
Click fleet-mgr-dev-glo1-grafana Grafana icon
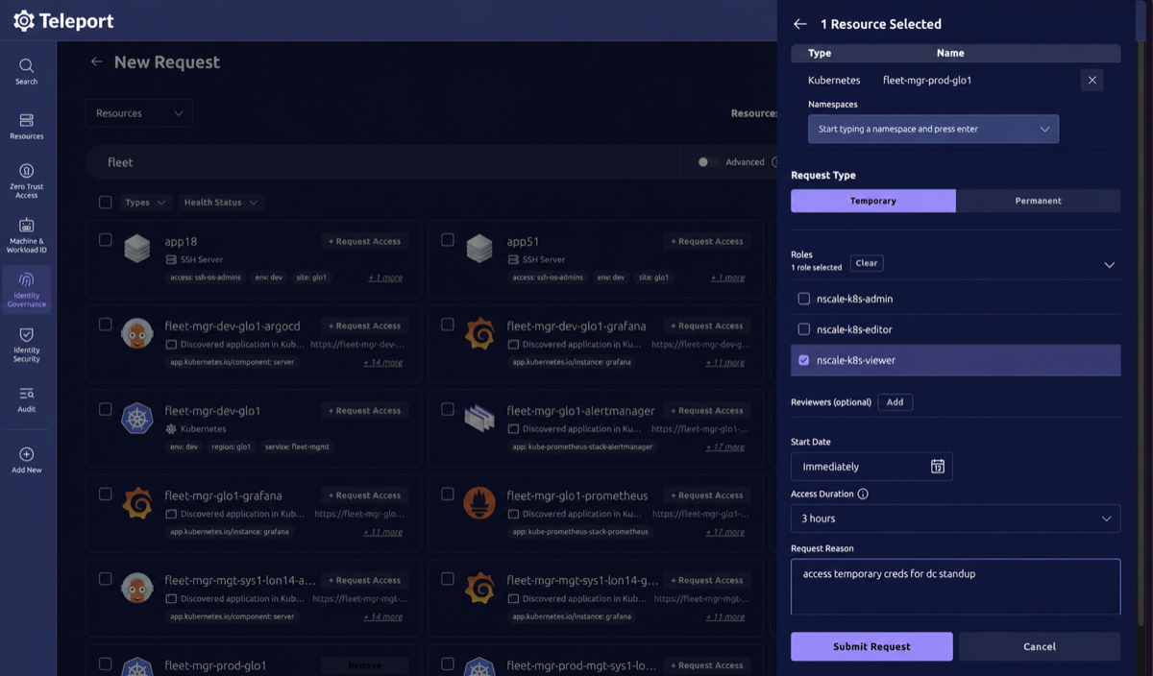(479, 333)
